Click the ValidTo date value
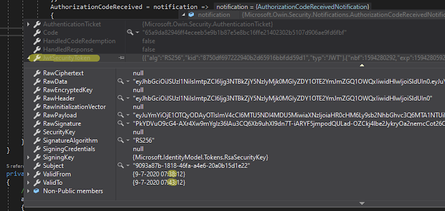Screen dimensions: 445x211 [159, 182]
